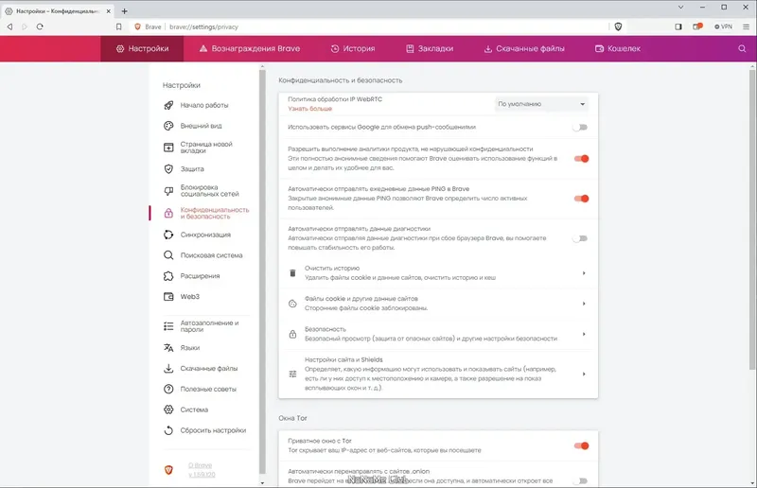Toggle Google push-сообщения services switch
This screenshot has height=488, width=757.
pyautogui.click(x=580, y=128)
